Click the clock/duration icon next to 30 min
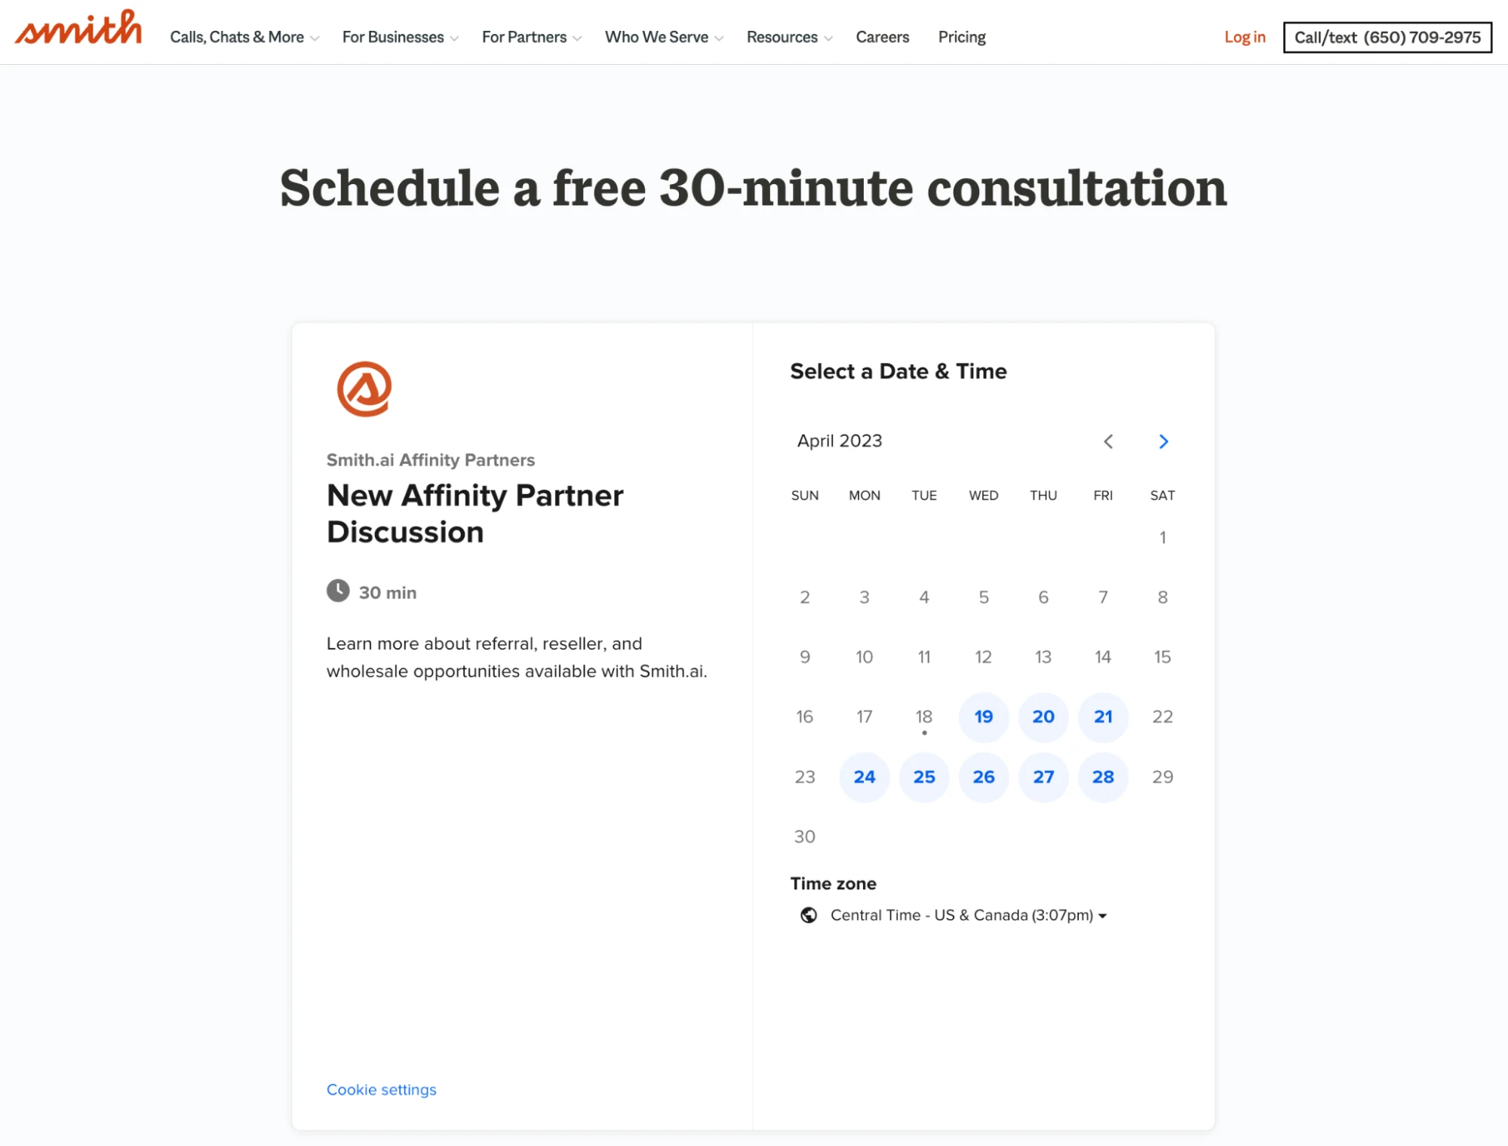1508x1146 pixels. click(338, 591)
